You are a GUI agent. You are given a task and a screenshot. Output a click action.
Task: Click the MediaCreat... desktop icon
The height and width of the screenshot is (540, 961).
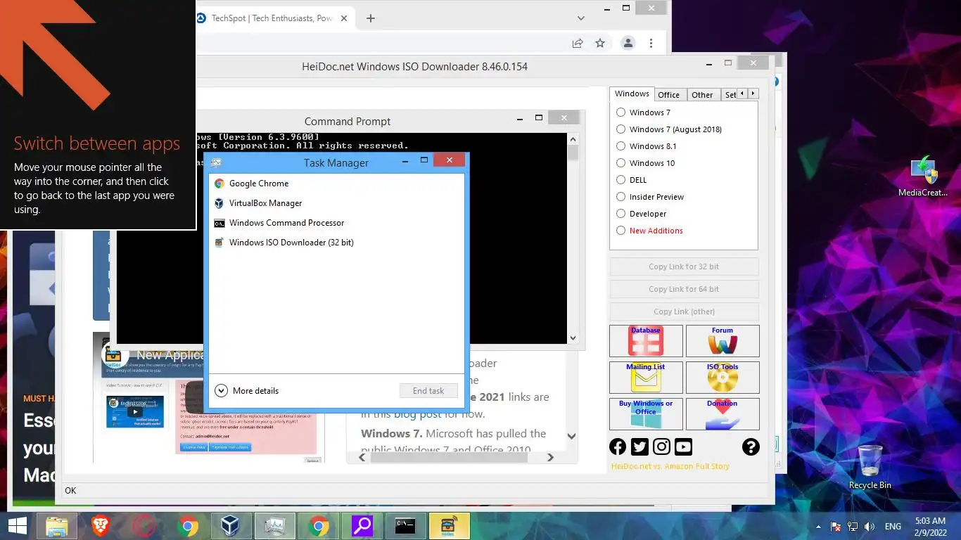point(923,176)
